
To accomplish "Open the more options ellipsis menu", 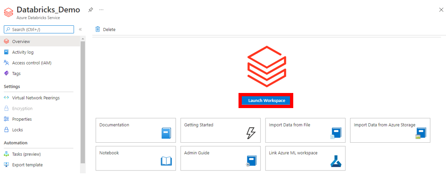I will pyautogui.click(x=101, y=10).
